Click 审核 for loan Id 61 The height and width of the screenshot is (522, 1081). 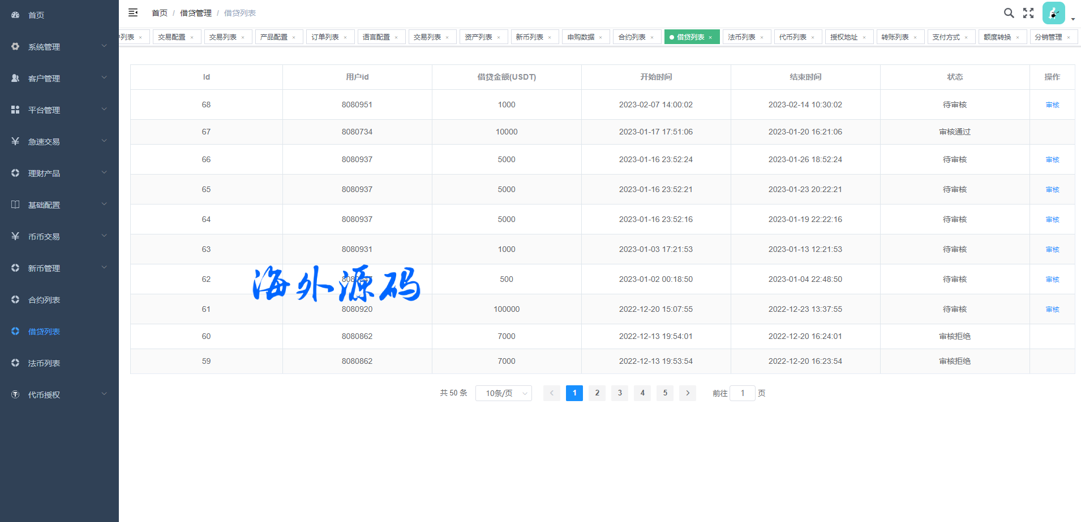pyautogui.click(x=1052, y=310)
